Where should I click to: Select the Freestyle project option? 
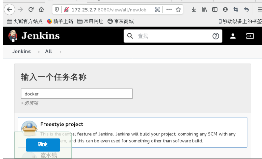132,132
